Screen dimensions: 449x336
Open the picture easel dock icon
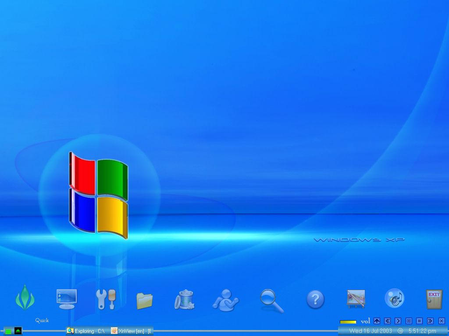tap(356, 299)
